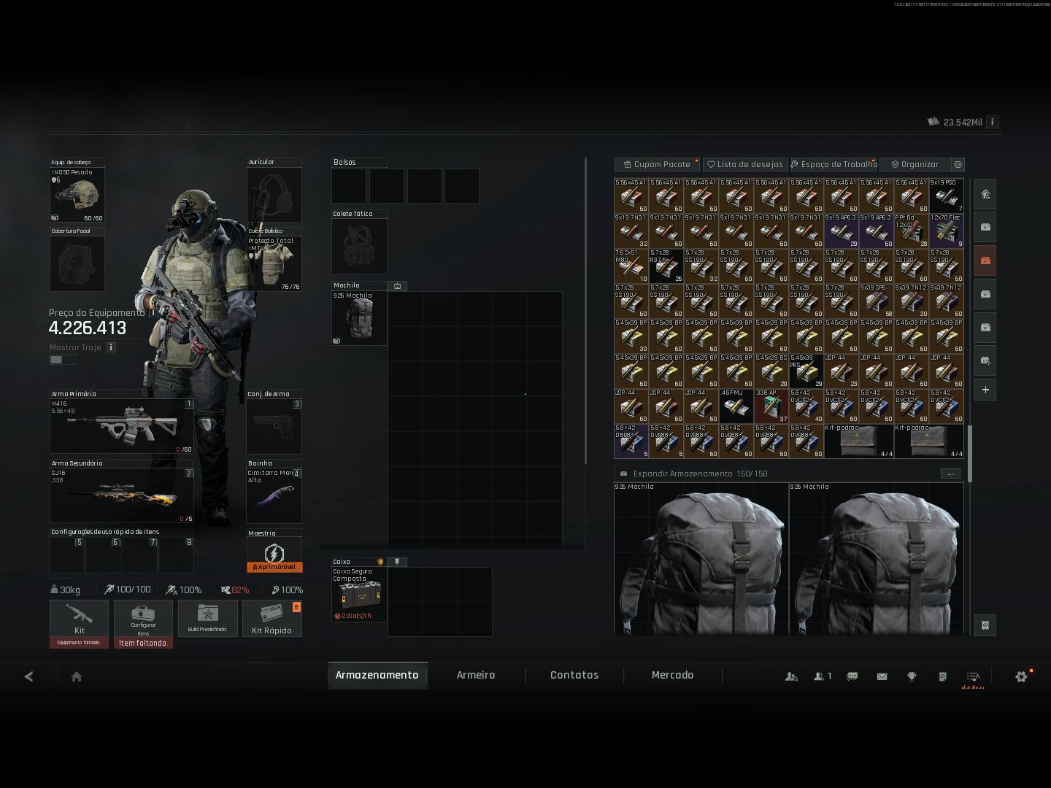This screenshot has height=788, width=1051.
Task: Open the Mercado tab
Action: [x=672, y=676]
